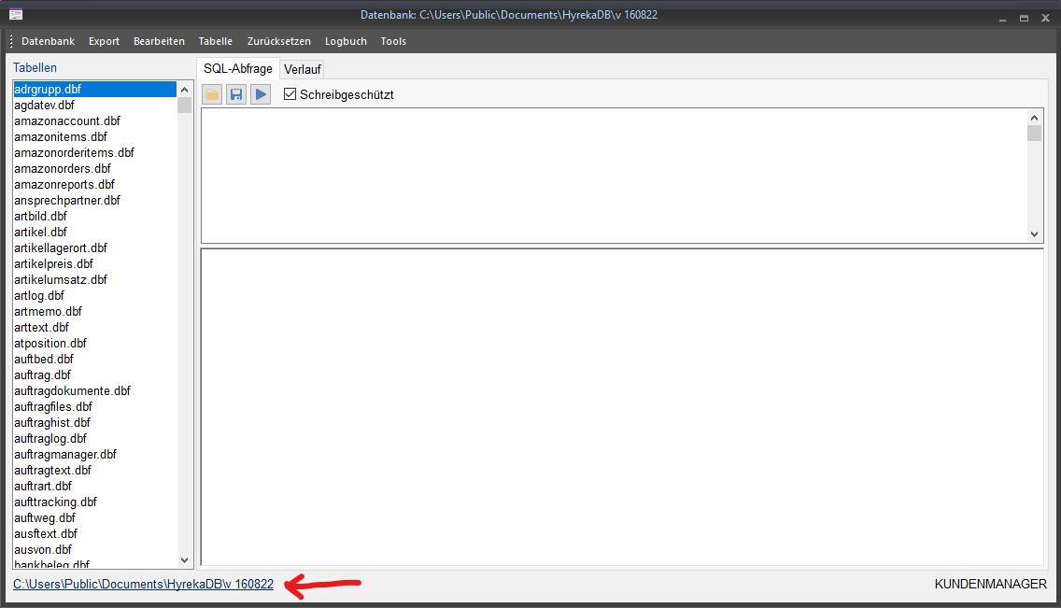Maximize the database window
This screenshot has height=608, width=1061.
tap(1024, 19)
